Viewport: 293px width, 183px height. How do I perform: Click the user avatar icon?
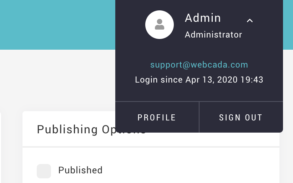click(x=160, y=25)
